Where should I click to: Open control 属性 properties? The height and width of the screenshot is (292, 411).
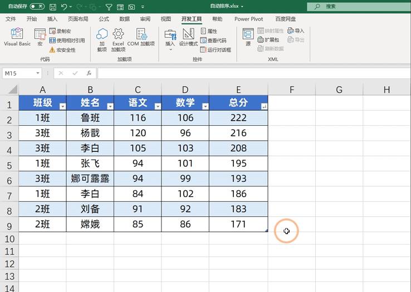[209, 31]
